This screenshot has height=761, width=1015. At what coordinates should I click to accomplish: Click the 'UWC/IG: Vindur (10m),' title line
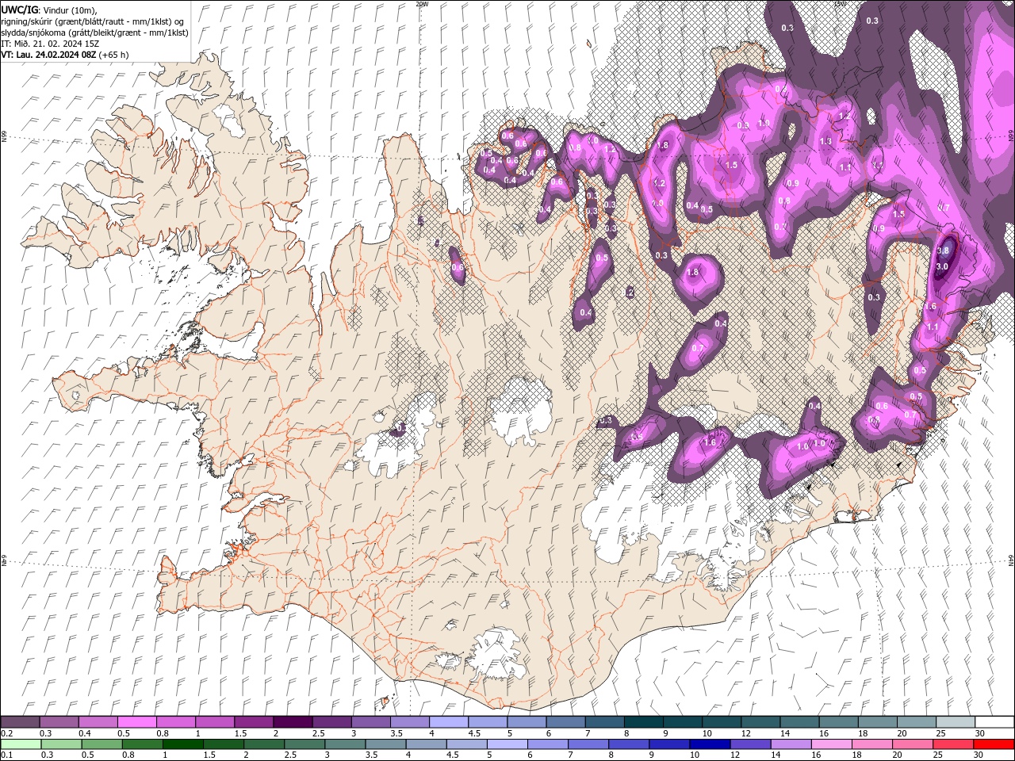(49, 10)
